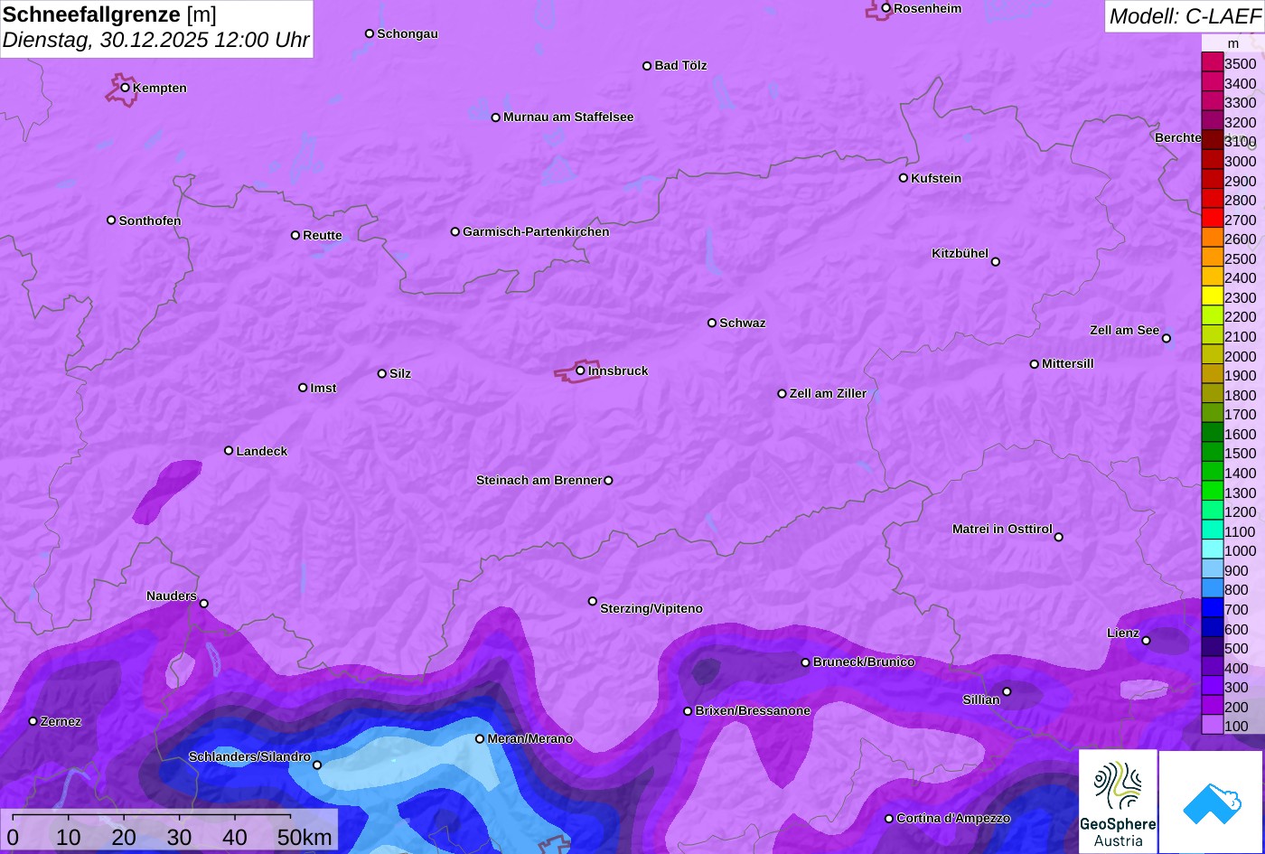This screenshot has width=1265, height=854.
Task: Click the 1500 m green legend swatch
Action: coord(1213,452)
